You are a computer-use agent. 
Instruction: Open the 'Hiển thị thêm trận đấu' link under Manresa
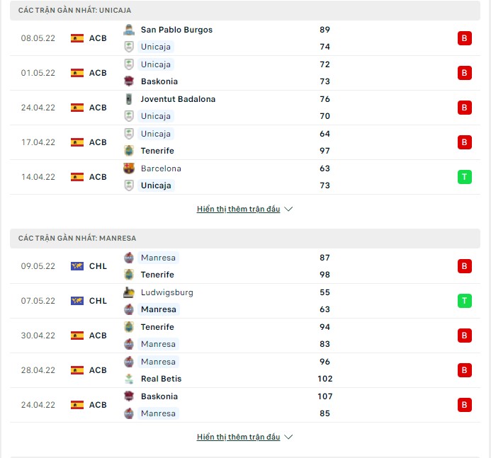238,437
